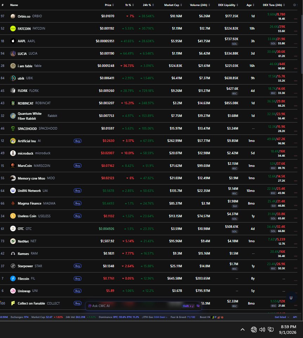The height and width of the screenshot is (338, 303).
Task: Open the Orbio.so coin logo
Action: tap(13, 16)
